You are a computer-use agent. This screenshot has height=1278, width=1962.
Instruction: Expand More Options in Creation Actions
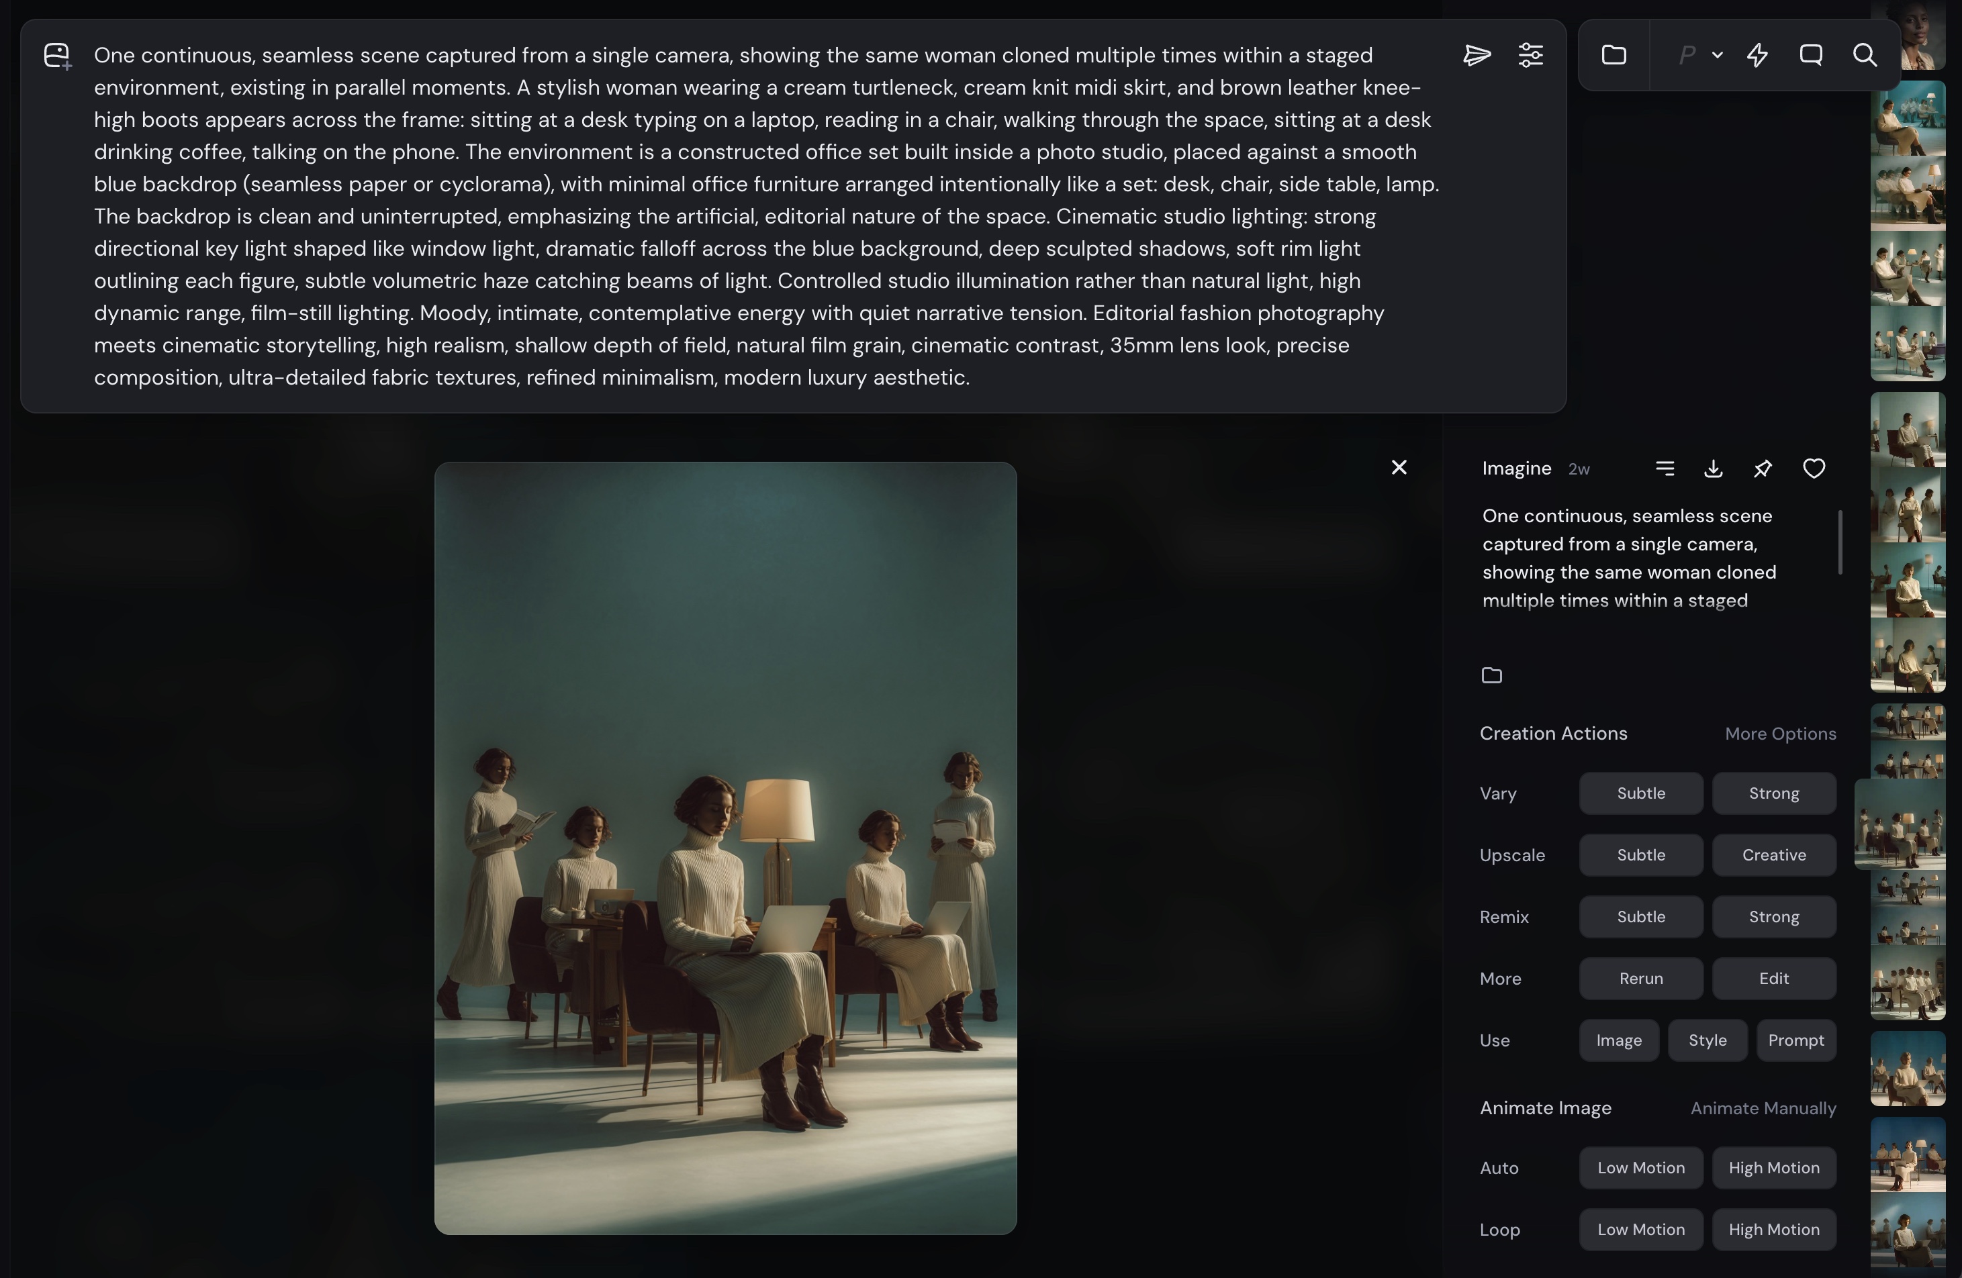click(1780, 734)
